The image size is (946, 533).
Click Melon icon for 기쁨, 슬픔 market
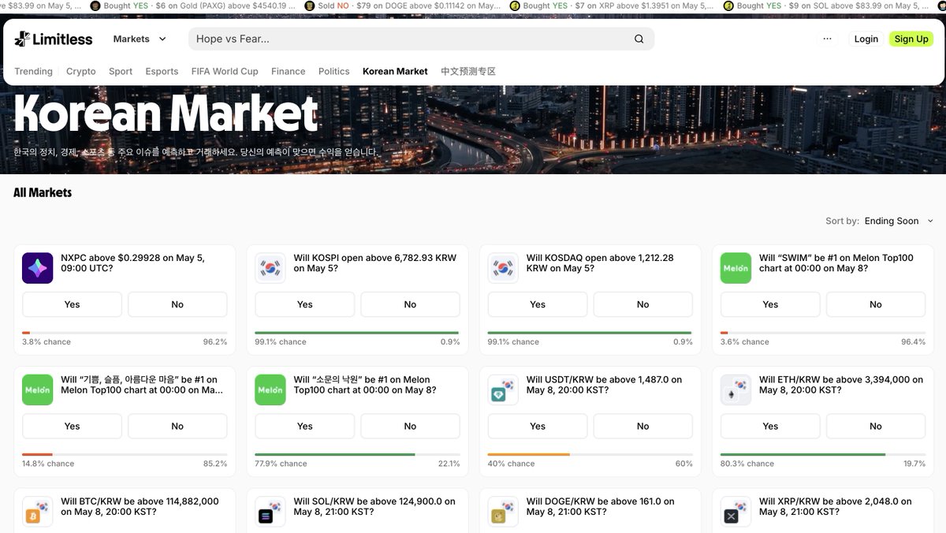tap(38, 389)
